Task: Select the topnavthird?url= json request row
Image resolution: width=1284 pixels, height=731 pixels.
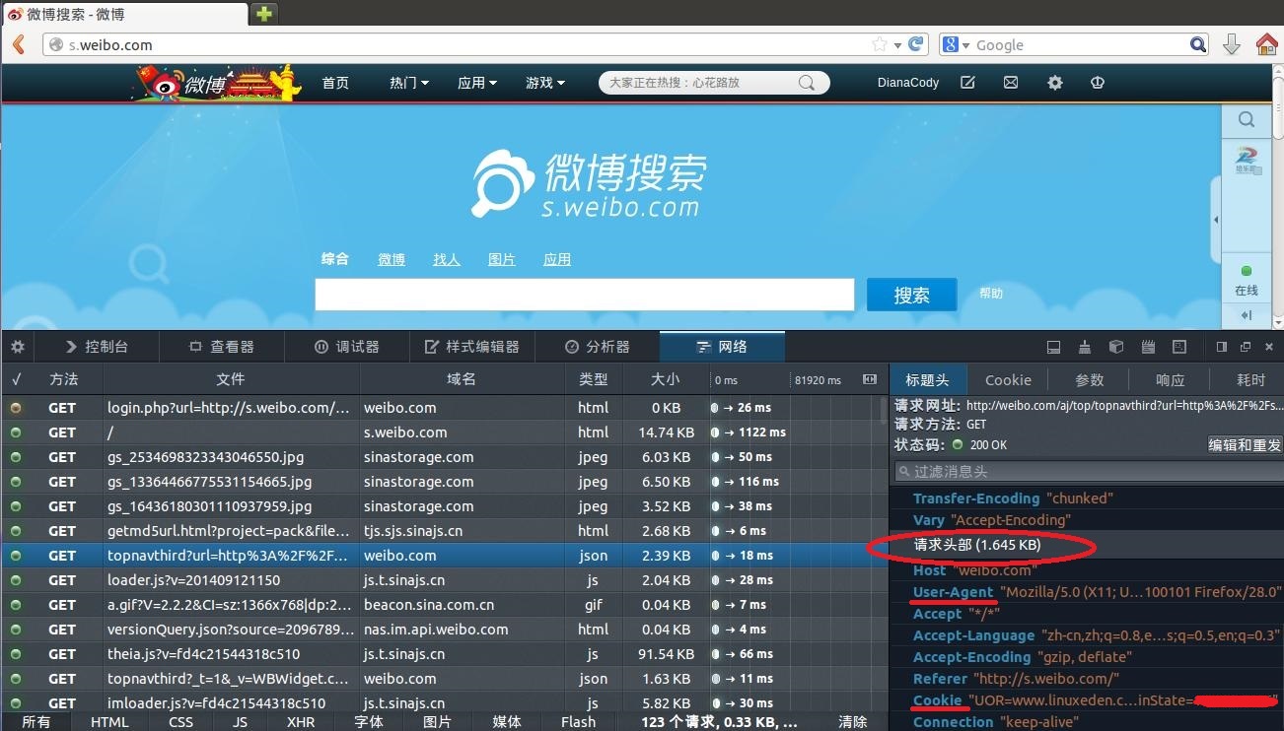Action: [x=228, y=556]
